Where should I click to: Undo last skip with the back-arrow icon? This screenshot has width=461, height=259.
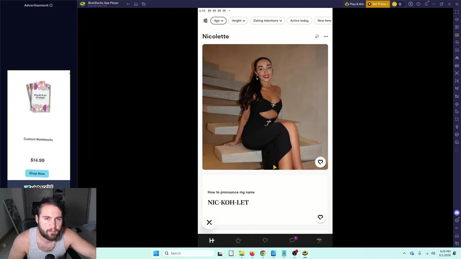click(317, 36)
